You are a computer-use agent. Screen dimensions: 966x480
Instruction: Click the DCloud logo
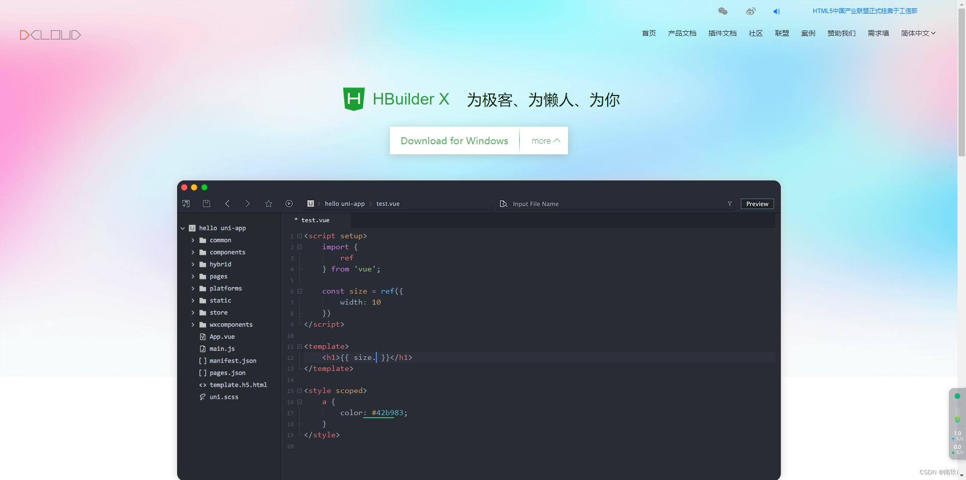[x=50, y=35]
